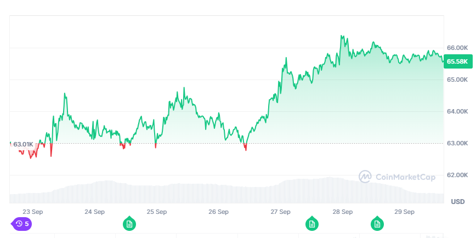Click the news marker after 28 Sep
This screenshot has width=476, height=238.
tap(377, 224)
